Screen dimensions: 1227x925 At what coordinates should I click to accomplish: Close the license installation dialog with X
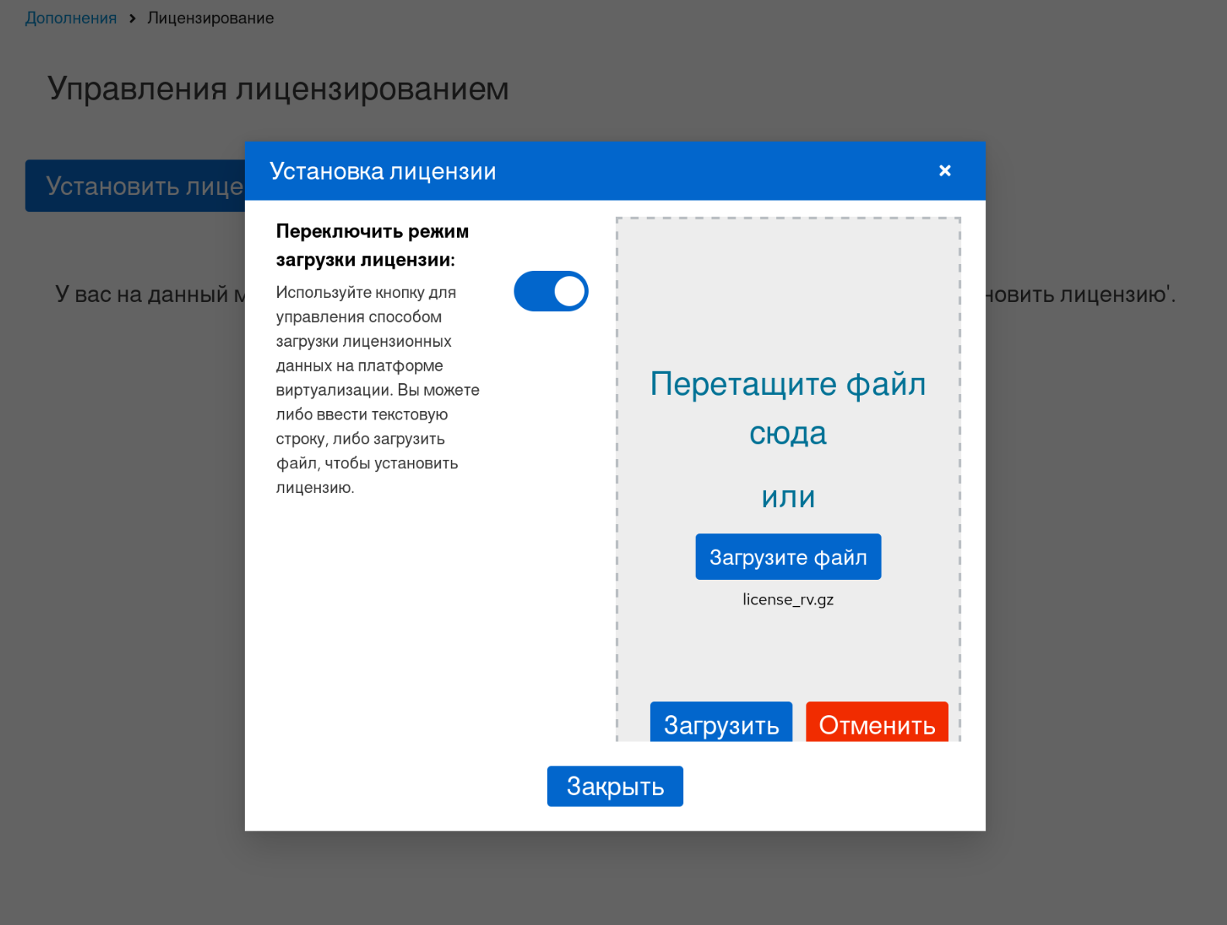point(944,170)
